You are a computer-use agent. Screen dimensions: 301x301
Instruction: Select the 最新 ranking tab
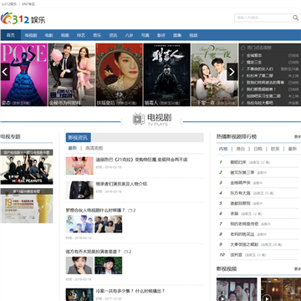(293, 149)
